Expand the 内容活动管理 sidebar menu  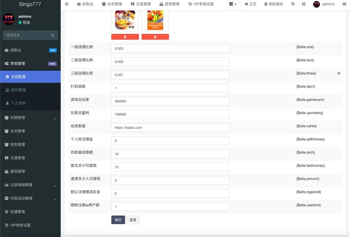[x=30, y=198]
